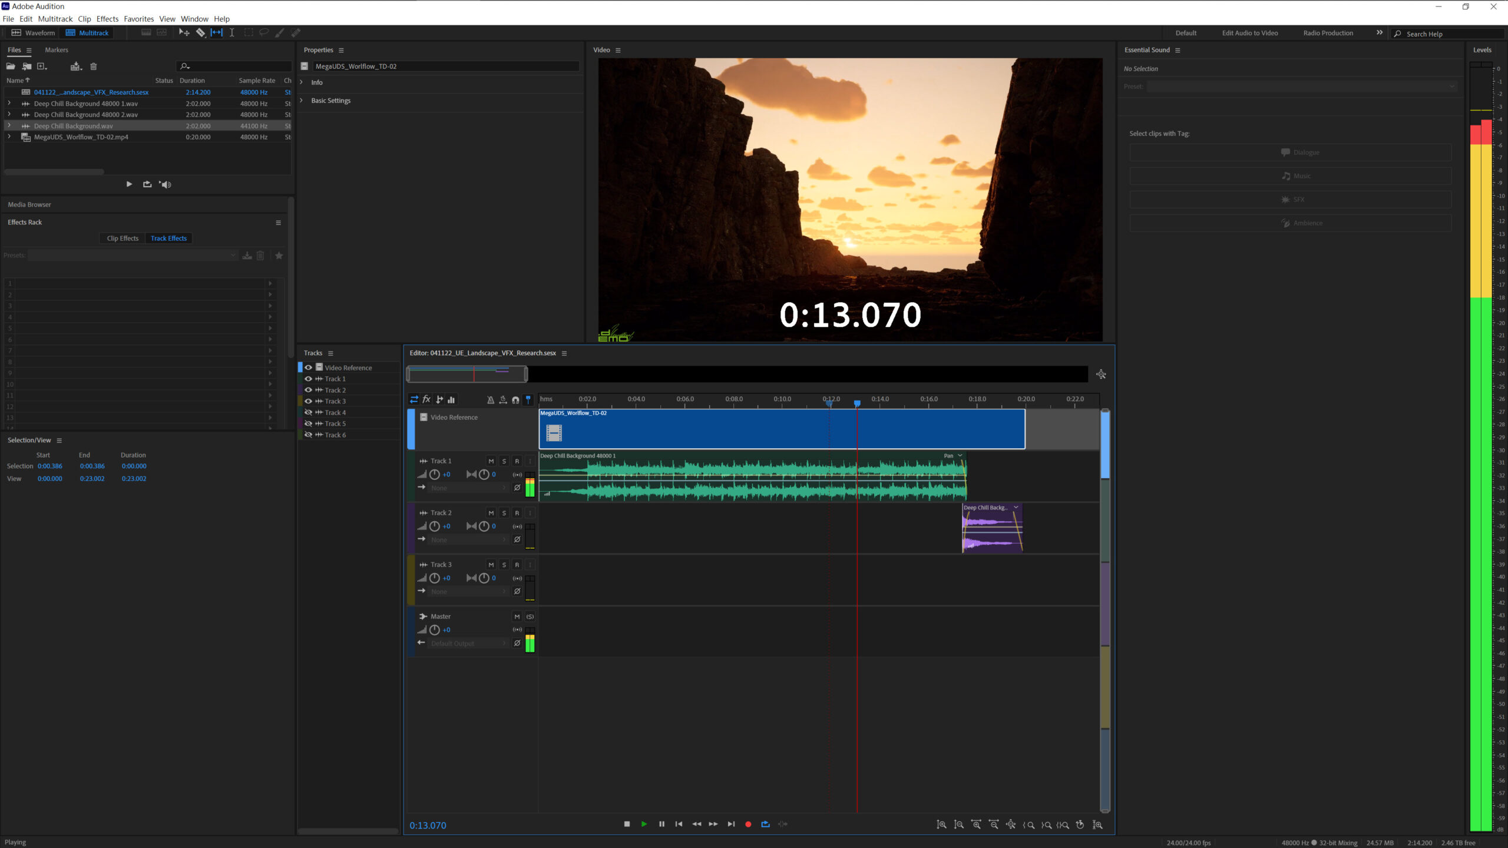Click the Track 1 volume knob
Screen dimensions: 1508x848
[435, 475]
